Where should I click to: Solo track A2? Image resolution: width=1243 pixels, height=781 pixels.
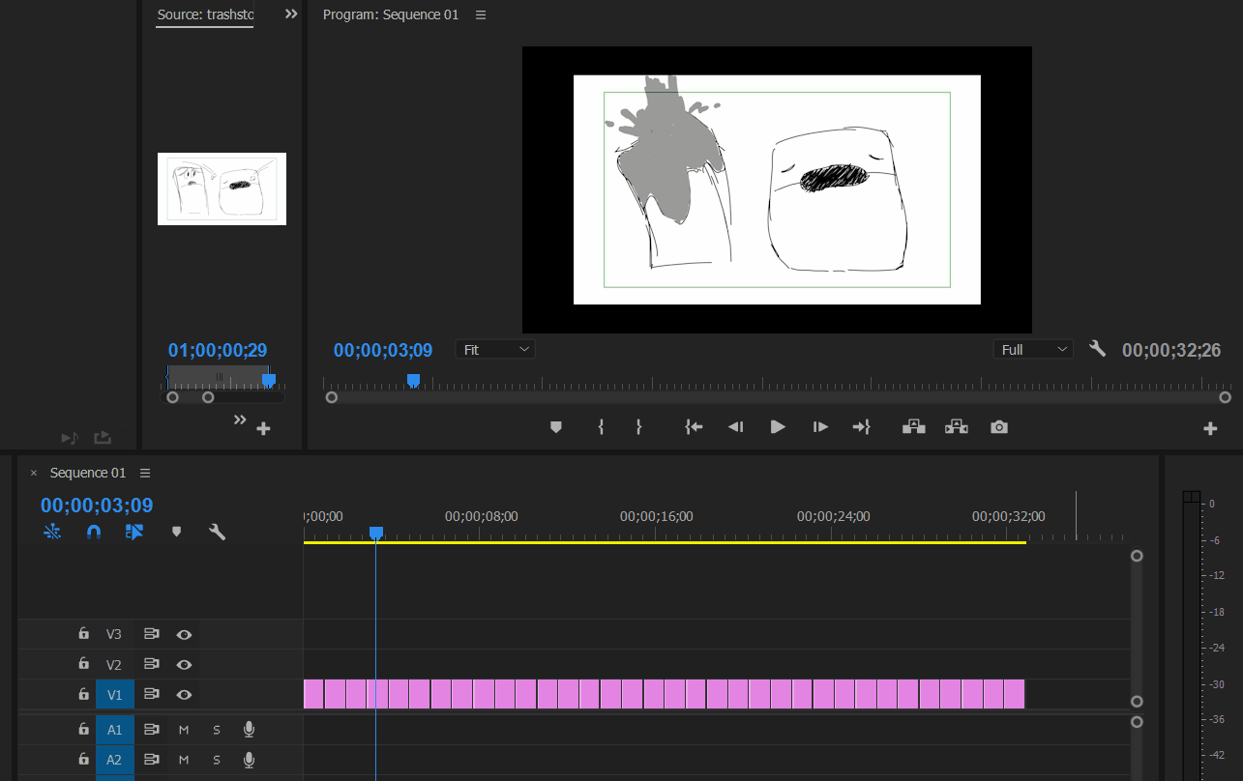[217, 760]
